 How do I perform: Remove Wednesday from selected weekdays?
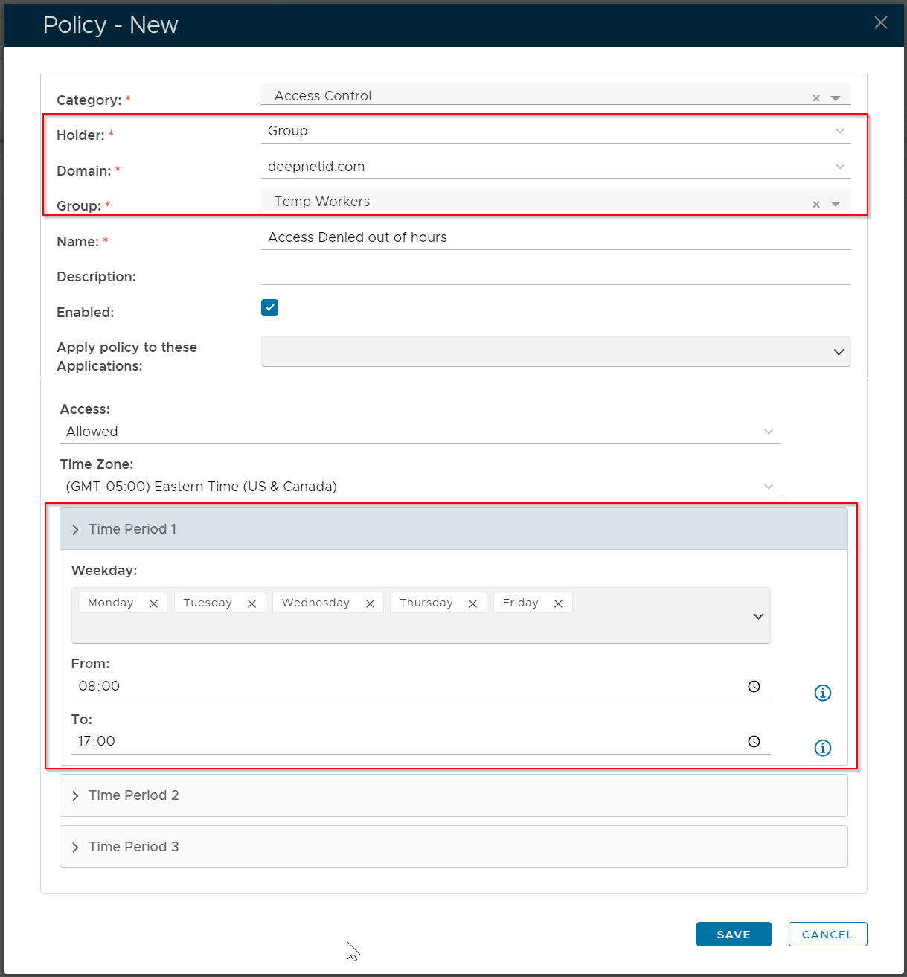coord(370,603)
